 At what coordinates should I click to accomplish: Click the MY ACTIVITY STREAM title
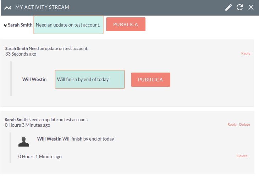42,7
